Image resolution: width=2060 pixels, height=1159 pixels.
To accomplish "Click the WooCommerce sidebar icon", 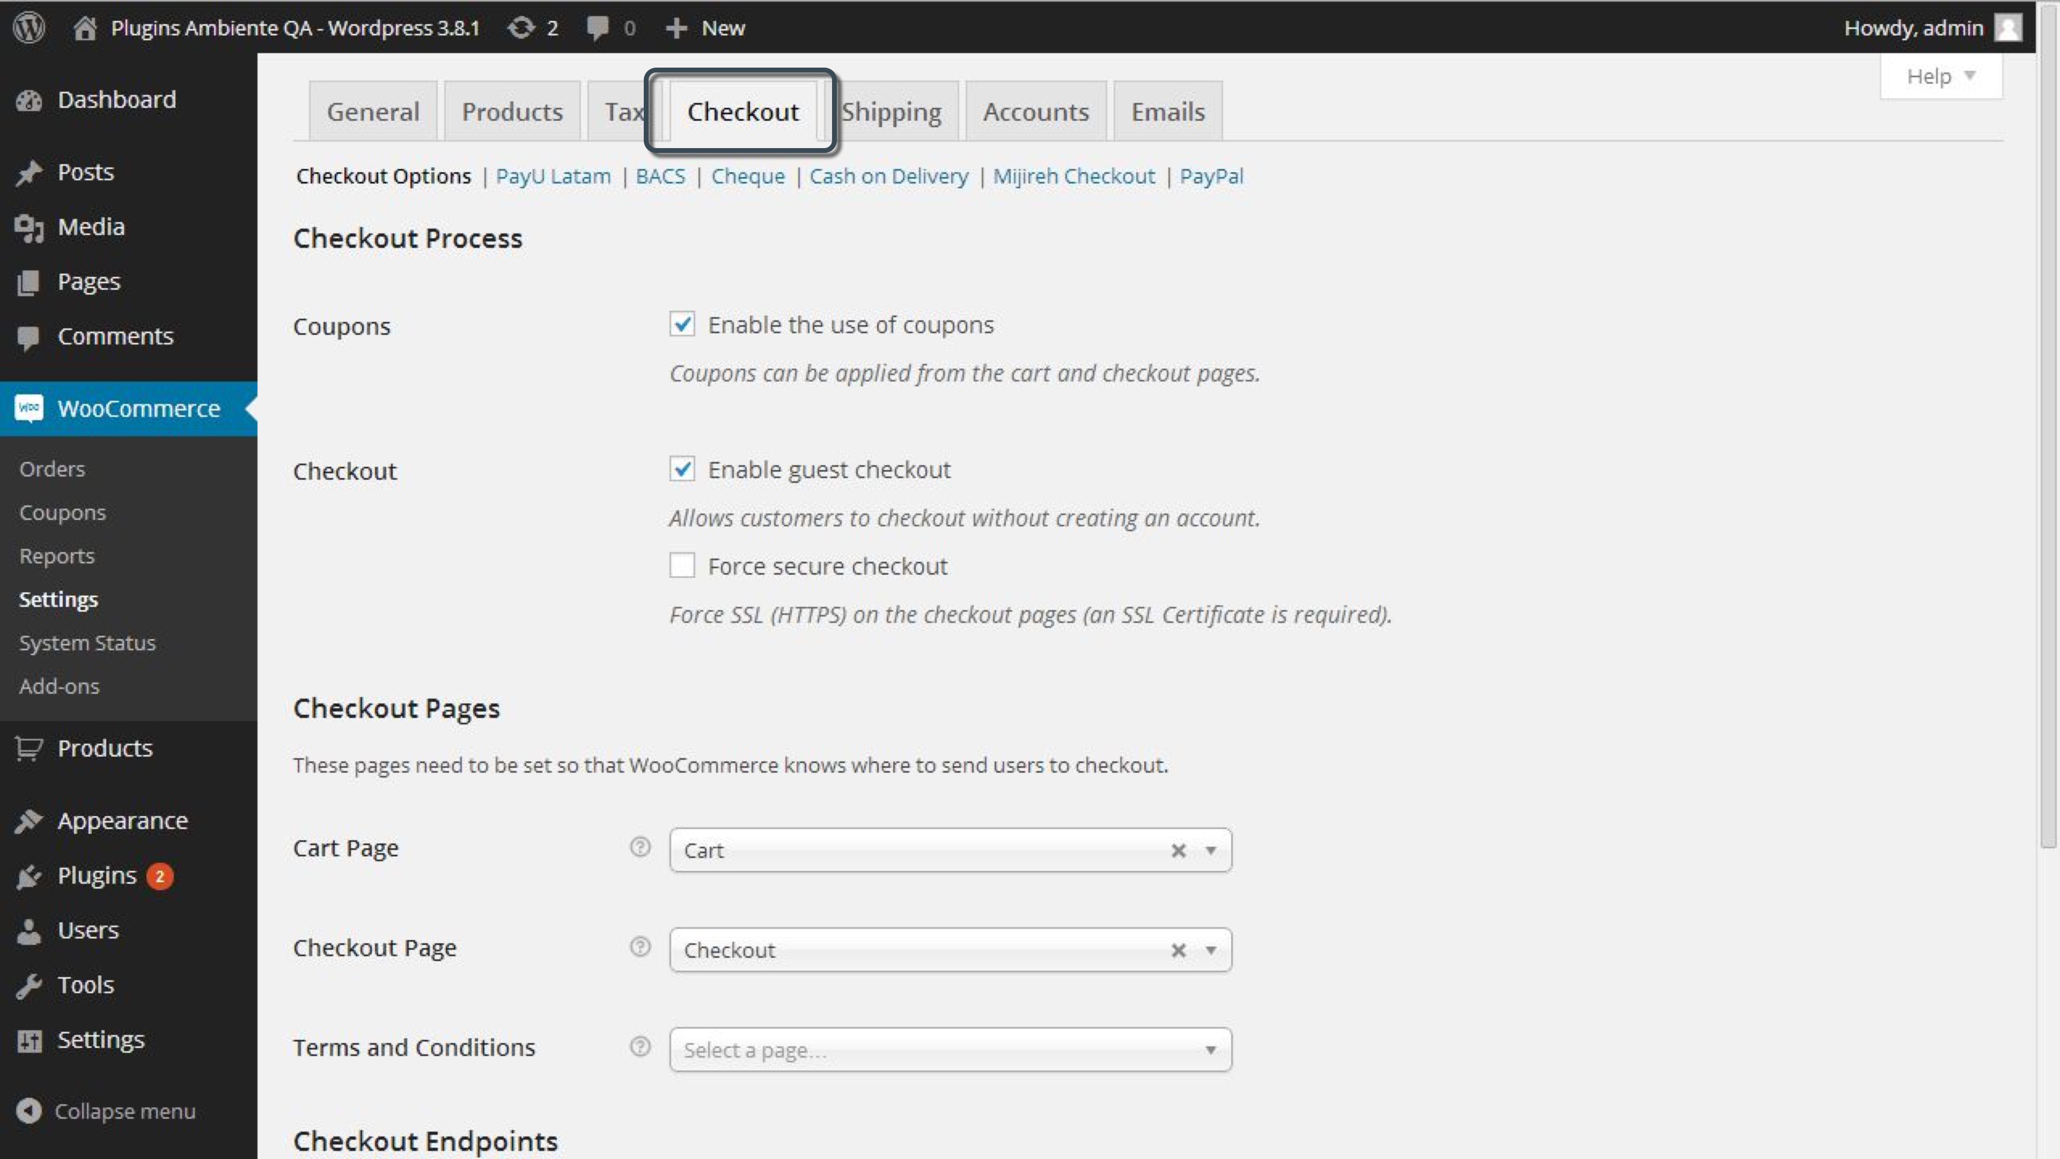I will point(30,408).
